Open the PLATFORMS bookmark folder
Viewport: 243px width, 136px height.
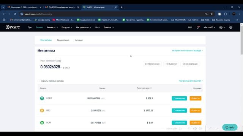(178, 20)
